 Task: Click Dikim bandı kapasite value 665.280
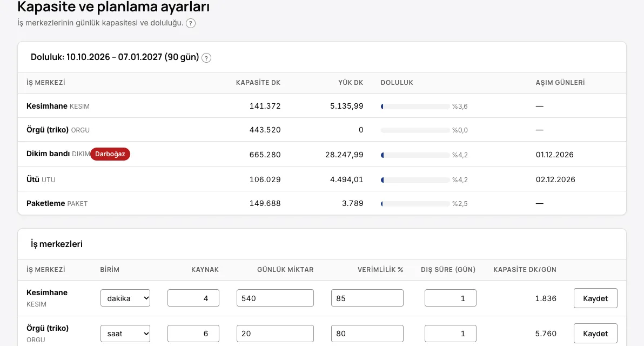coord(265,155)
